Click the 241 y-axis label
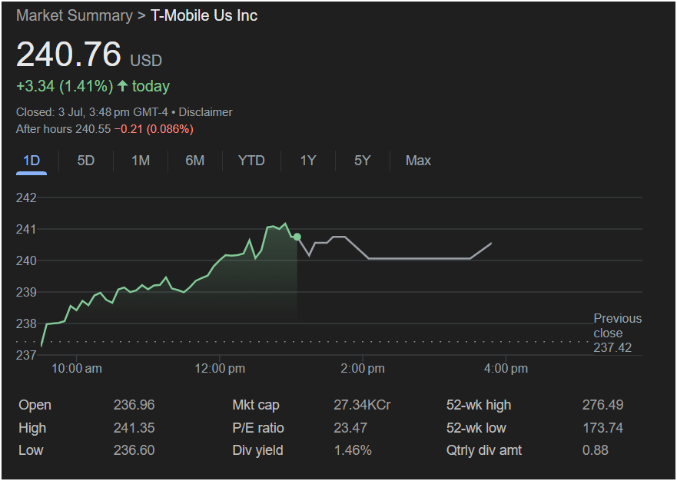677x481 pixels. [x=26, y=229]
